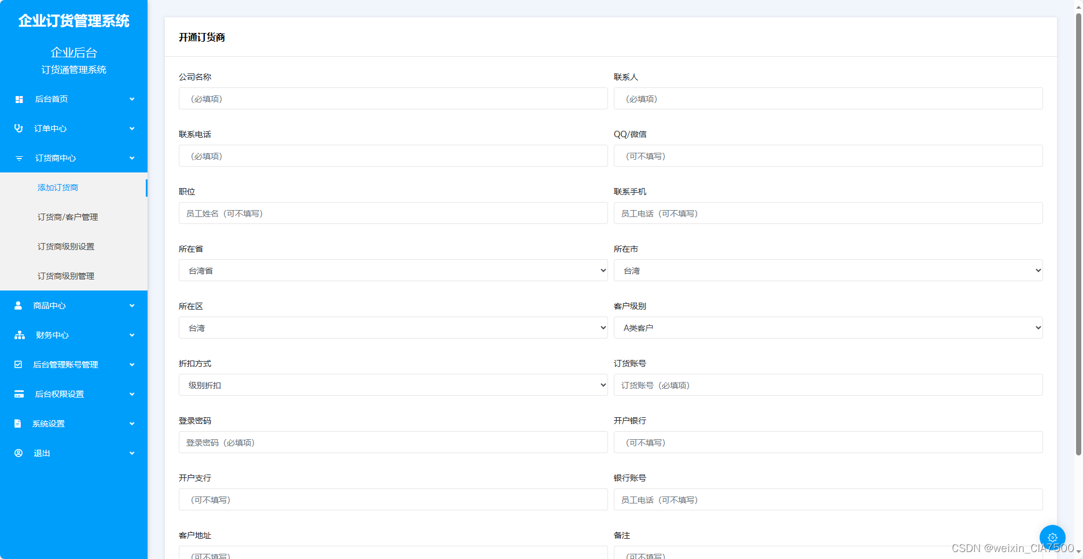Open the 所在区 district dropdown

pyautogui.click(x=393, y=328)
